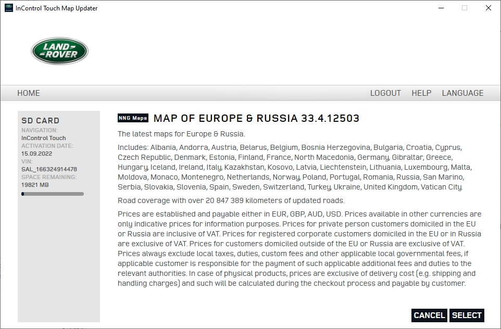
Task: Click the activation date 15.09.2022
Action: pyautogui.click(x=37, y=154)
